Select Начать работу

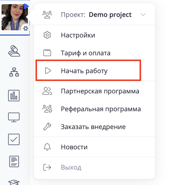point(94,71)
